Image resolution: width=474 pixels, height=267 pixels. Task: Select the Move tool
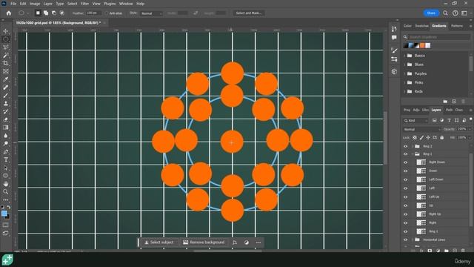point(6,31)
